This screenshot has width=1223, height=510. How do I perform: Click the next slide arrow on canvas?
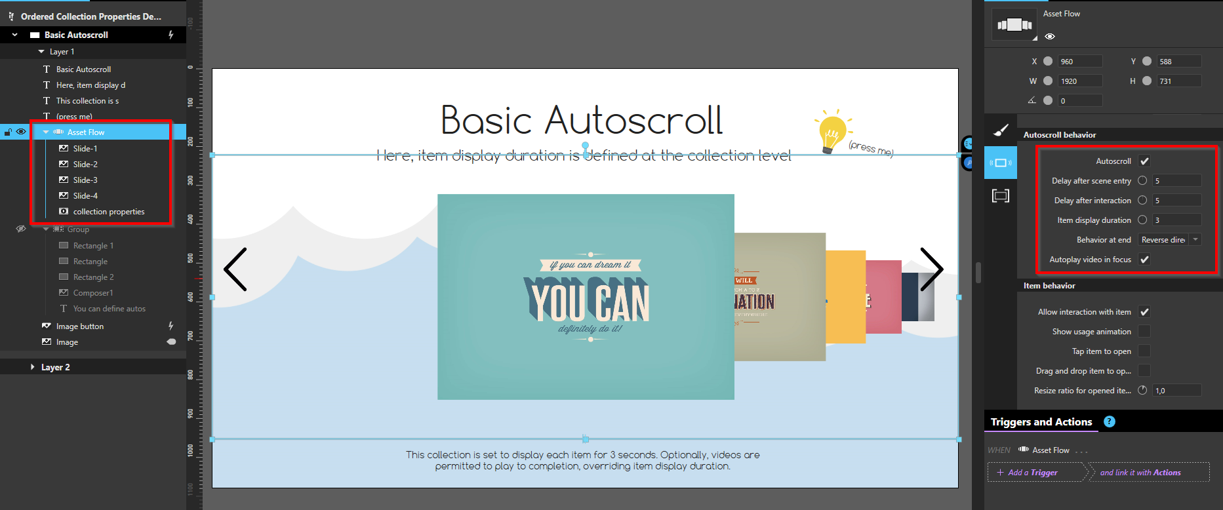[x=931, y=269]
